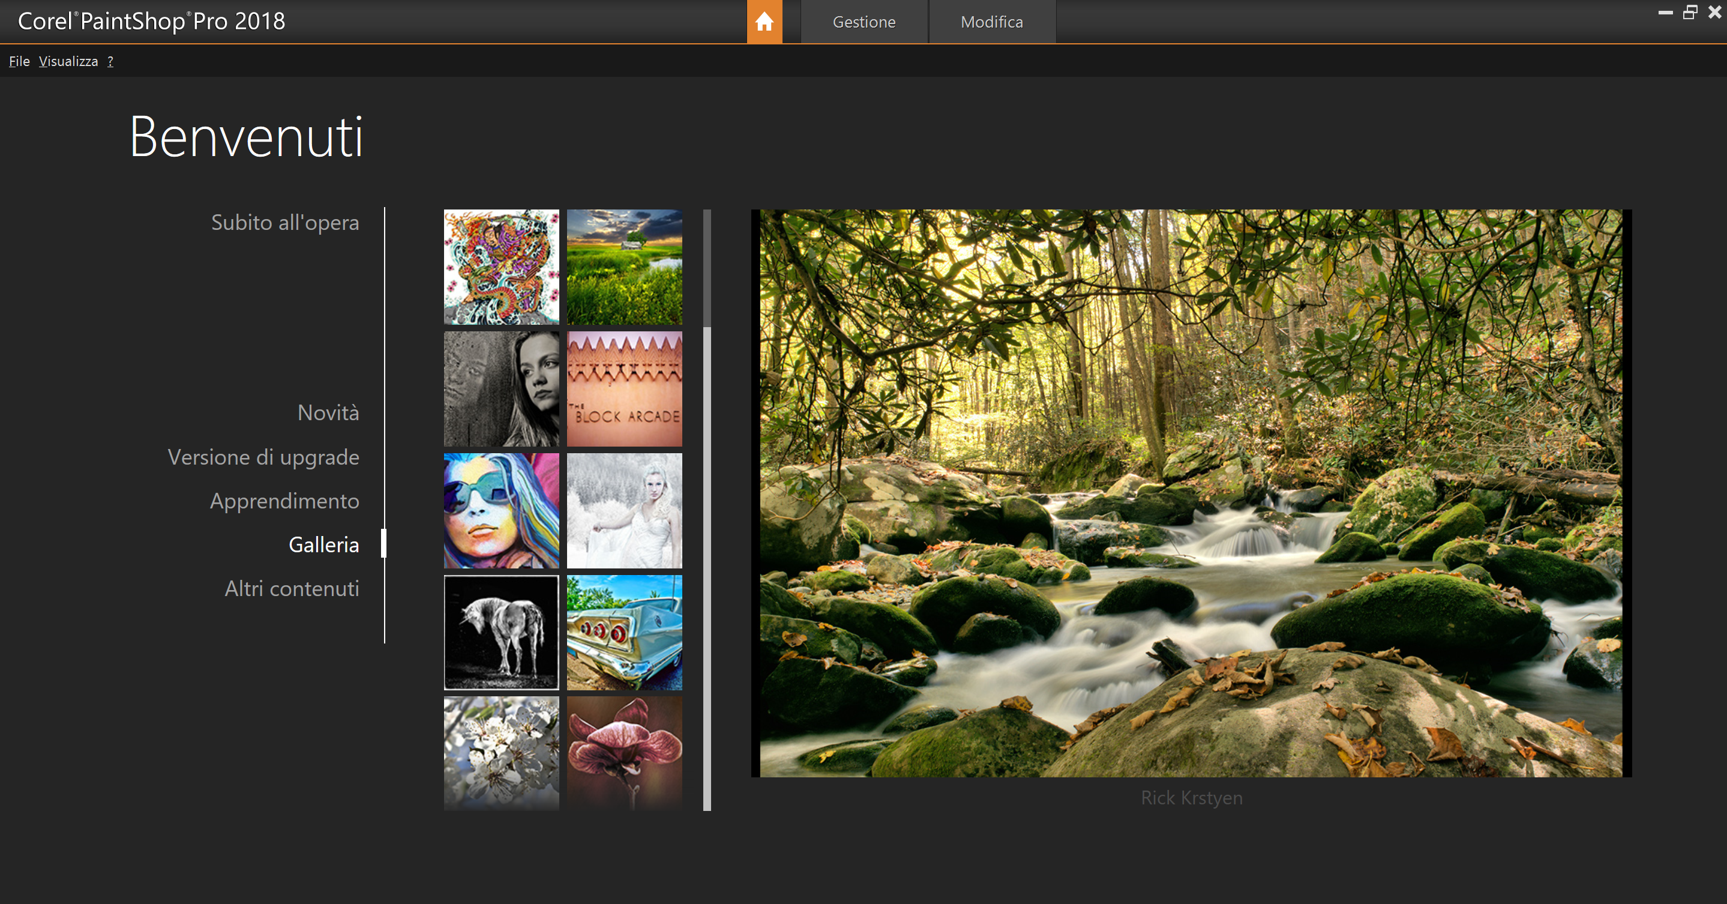
Task: Select the black and white horse thumbnail
Action: pyautogui.click(x=501, y=633)
